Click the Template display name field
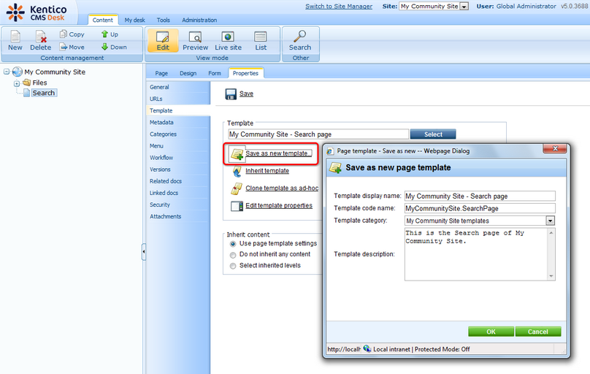The image size is (590, 374). [480, 196]
